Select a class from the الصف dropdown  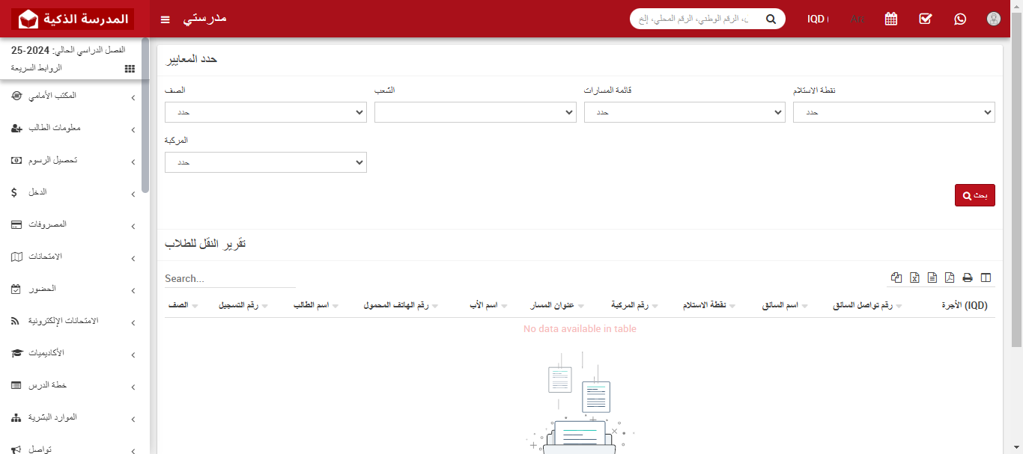tap(265, 111)
